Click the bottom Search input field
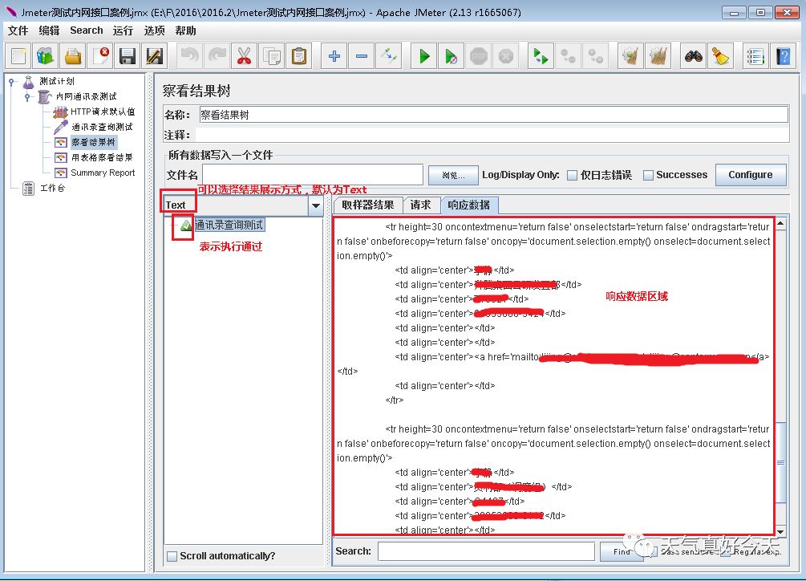This screenshot has width=806, height=581. coord(486,551)
